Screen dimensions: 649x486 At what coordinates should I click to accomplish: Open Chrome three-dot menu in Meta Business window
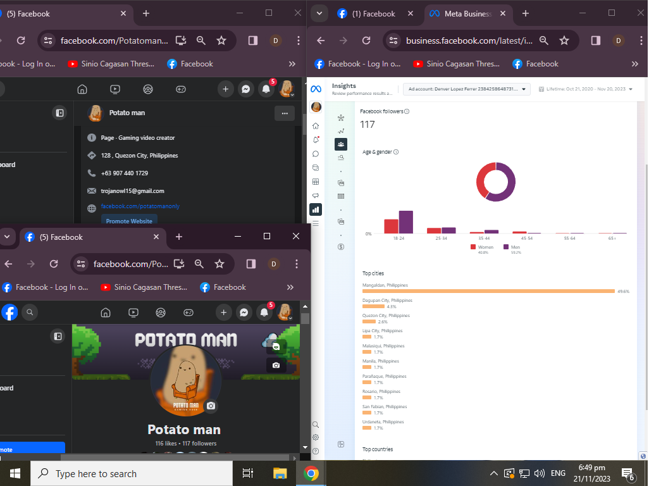(x=641, y=40)
